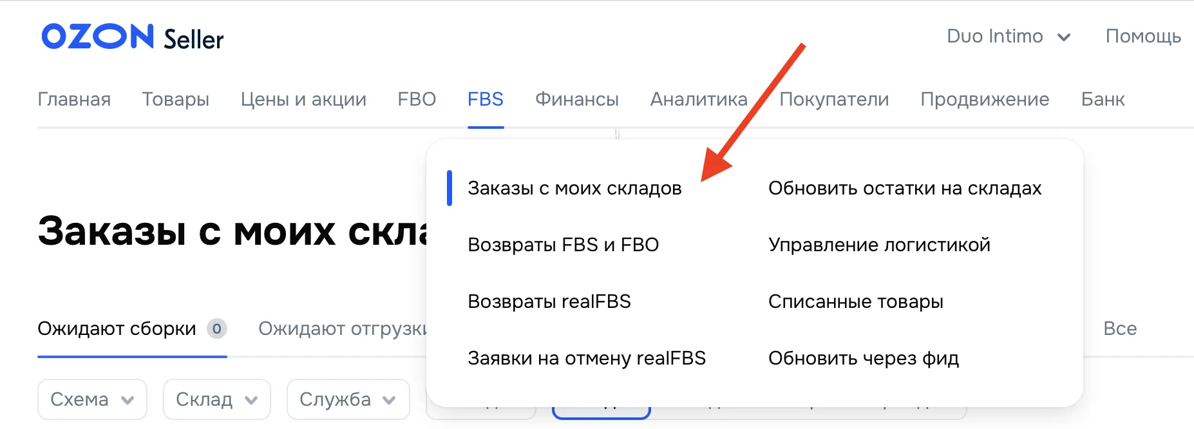Open the FBO section
The image size is (1194, 429).
417,99
